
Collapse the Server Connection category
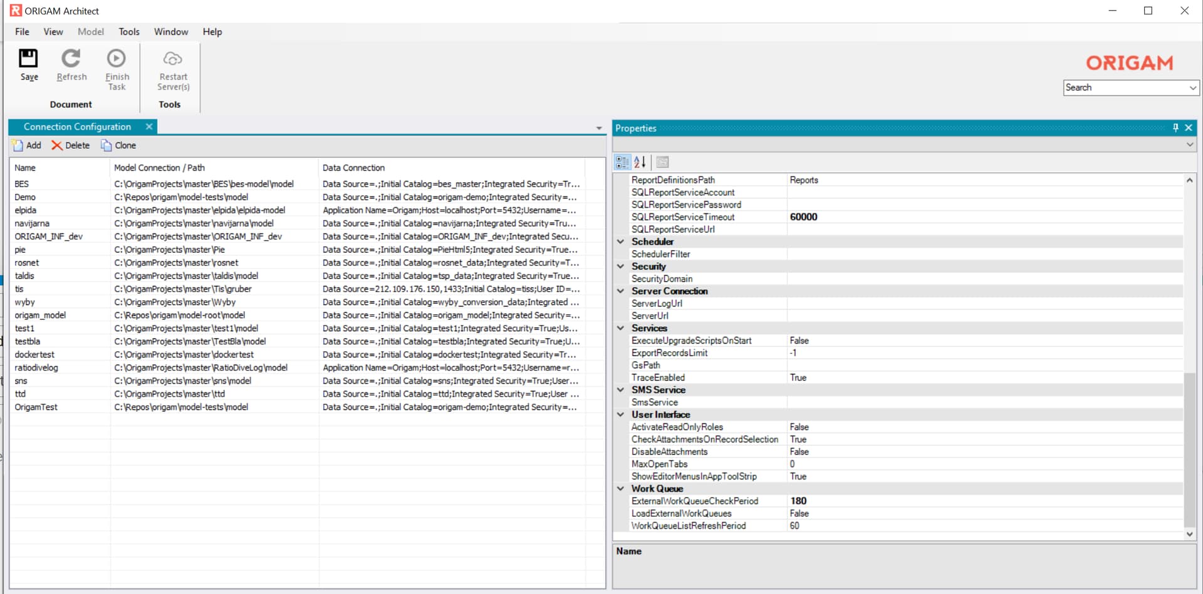pyautogui.click(x=620, y=291)
